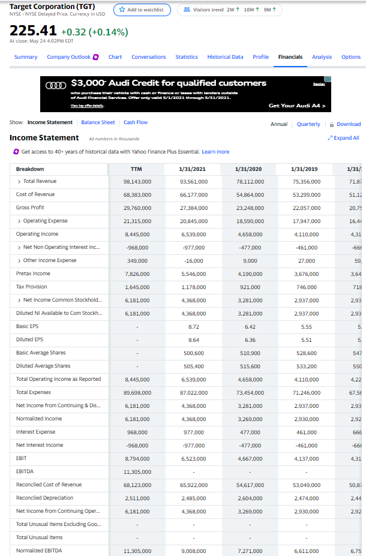Switch to the Profile tab
Image resolution: width=366 pixels, height=556 pixels.
tap(260, 57)
